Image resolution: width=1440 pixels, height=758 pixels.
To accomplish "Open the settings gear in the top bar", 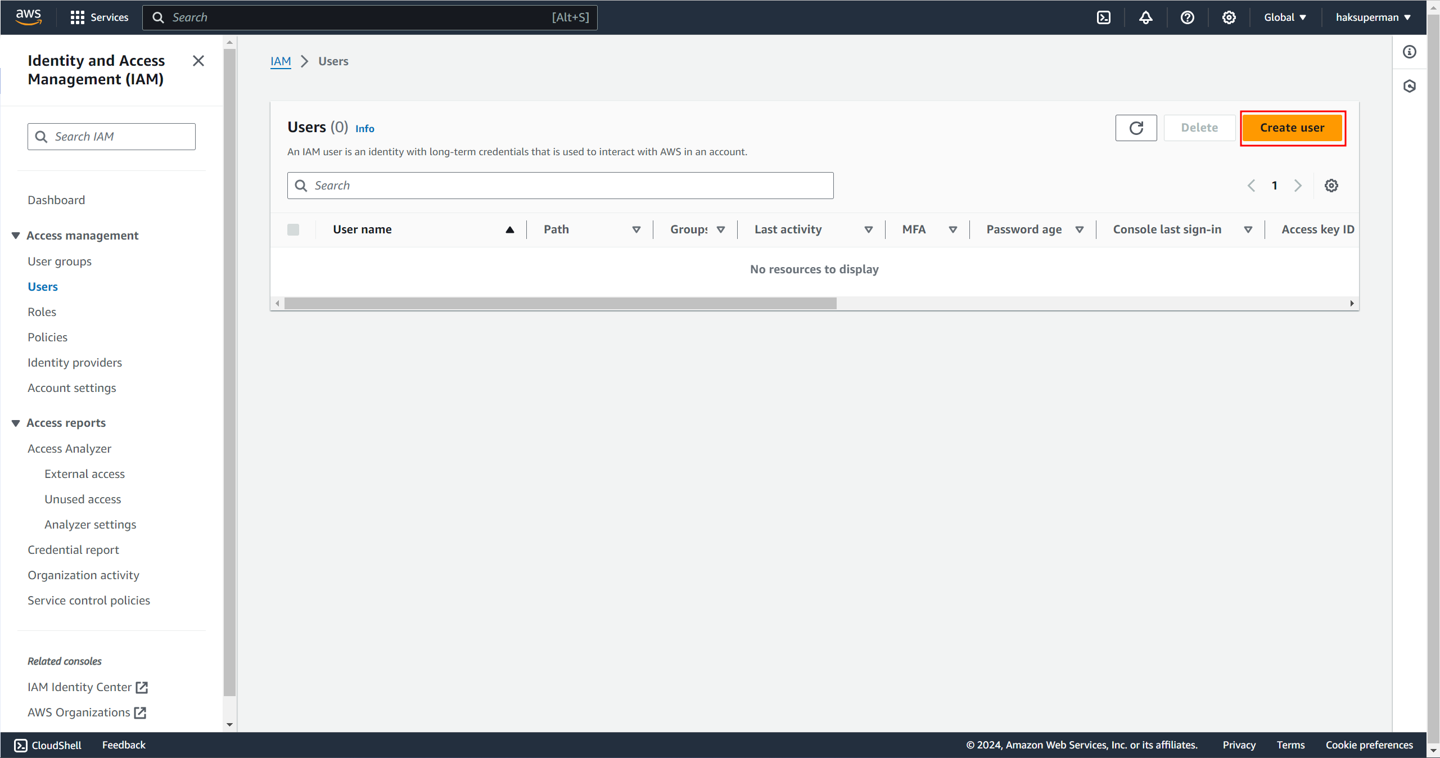I will point(1229,17).
